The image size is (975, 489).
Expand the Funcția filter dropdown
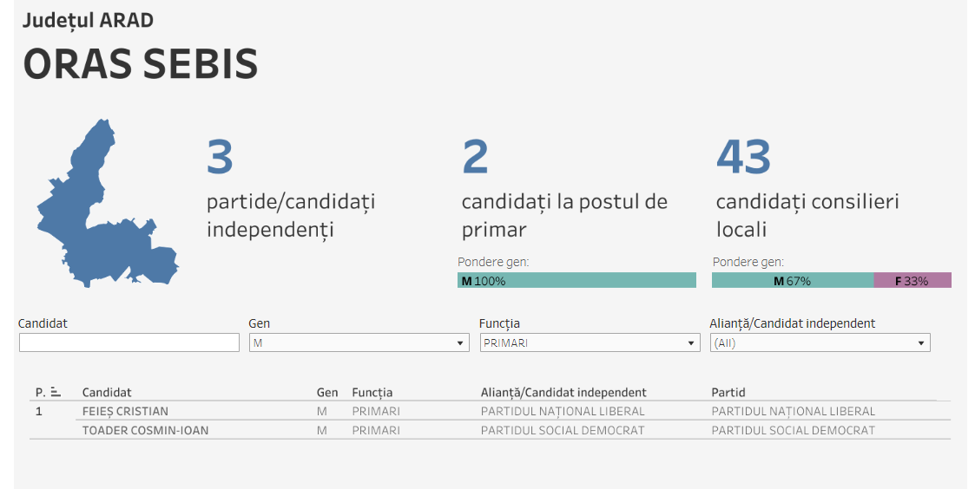click(x=589, y=343)
